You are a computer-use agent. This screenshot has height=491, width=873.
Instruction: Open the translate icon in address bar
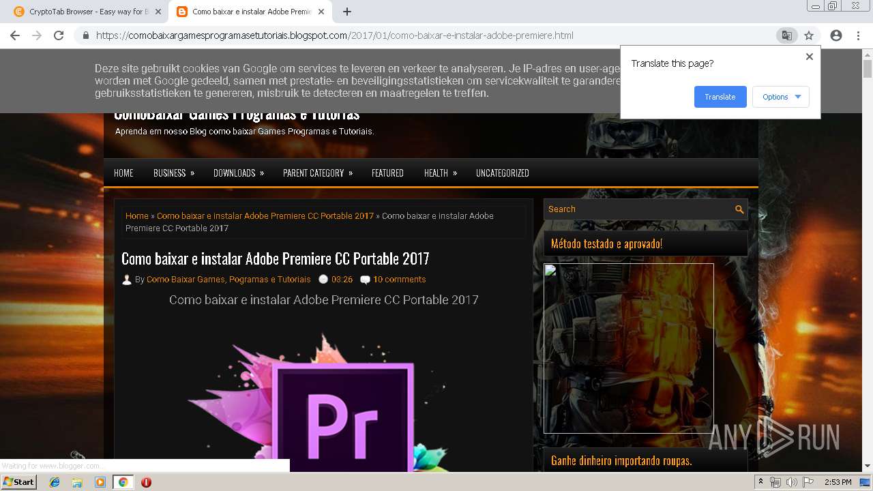(x=786, y=35)
